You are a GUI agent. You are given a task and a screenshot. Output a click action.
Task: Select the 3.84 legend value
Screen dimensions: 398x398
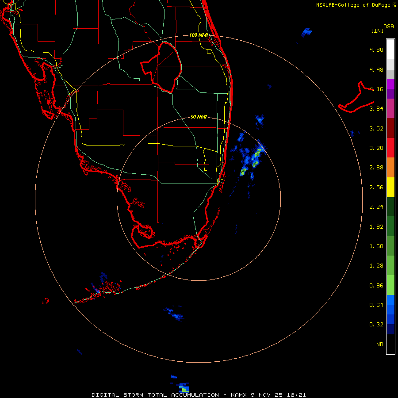376,109
